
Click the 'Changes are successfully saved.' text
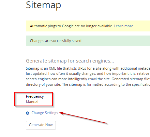pyautogui.click(x=56, y=41)
